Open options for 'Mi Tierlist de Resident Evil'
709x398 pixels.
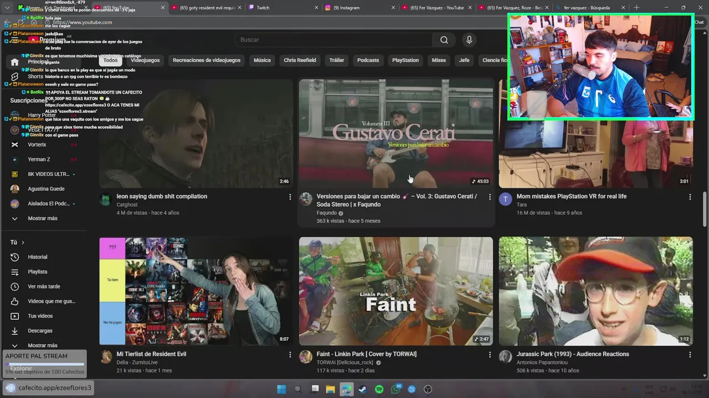click(x=290, y=354)
